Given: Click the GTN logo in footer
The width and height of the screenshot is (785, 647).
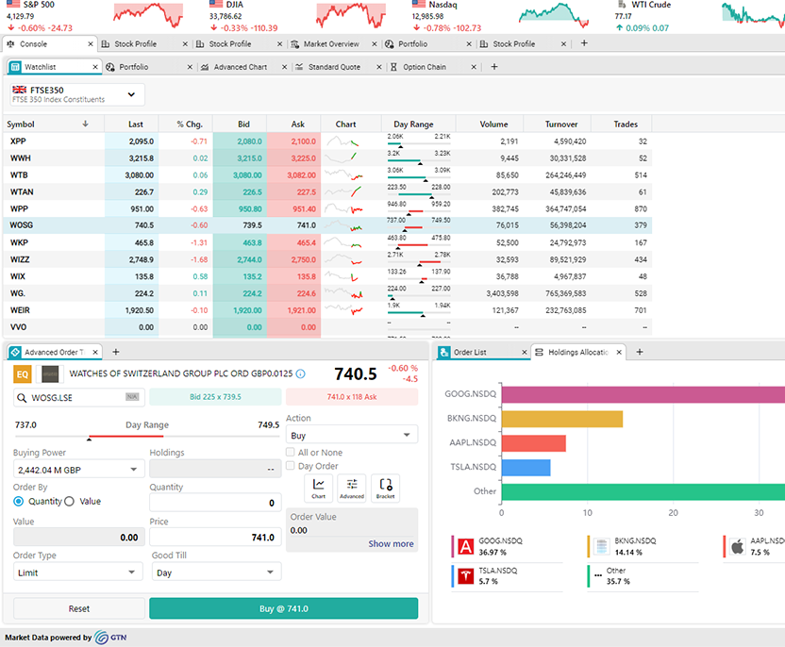Looking at the screenshot, I should point(110,637).
